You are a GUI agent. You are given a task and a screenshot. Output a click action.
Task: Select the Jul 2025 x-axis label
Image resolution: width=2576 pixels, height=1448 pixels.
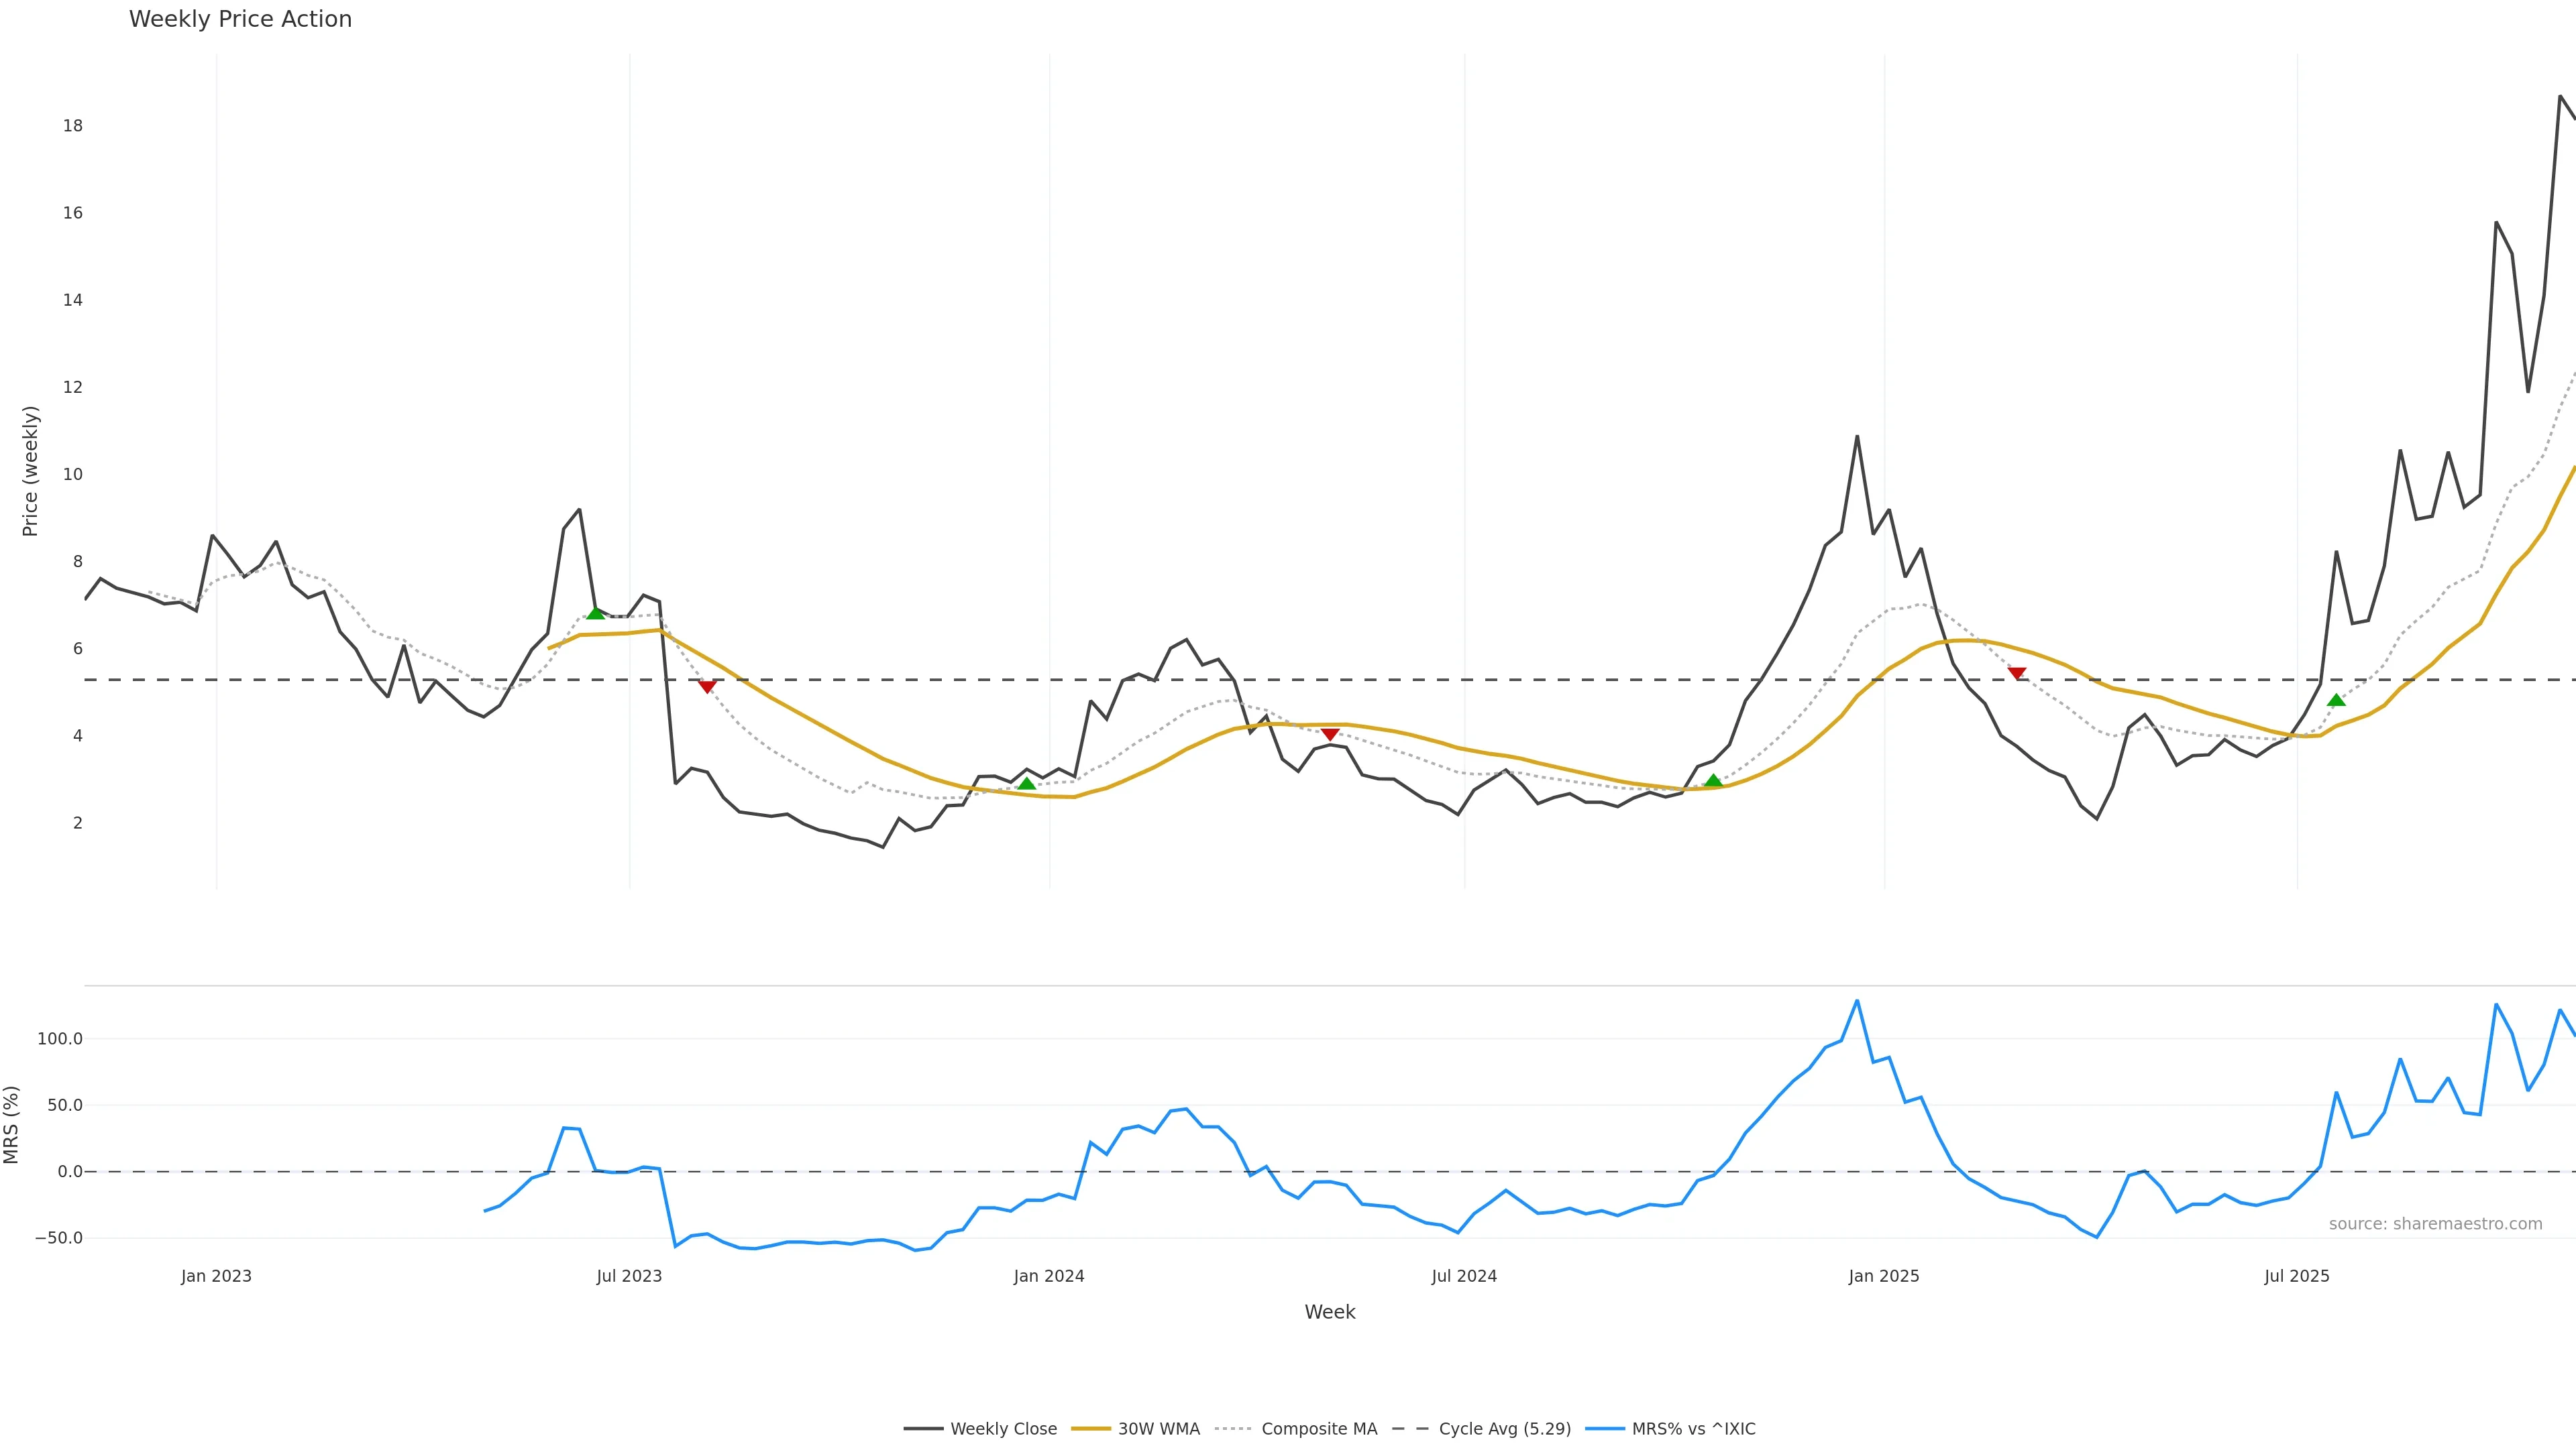click(x=2296, y=1276)
